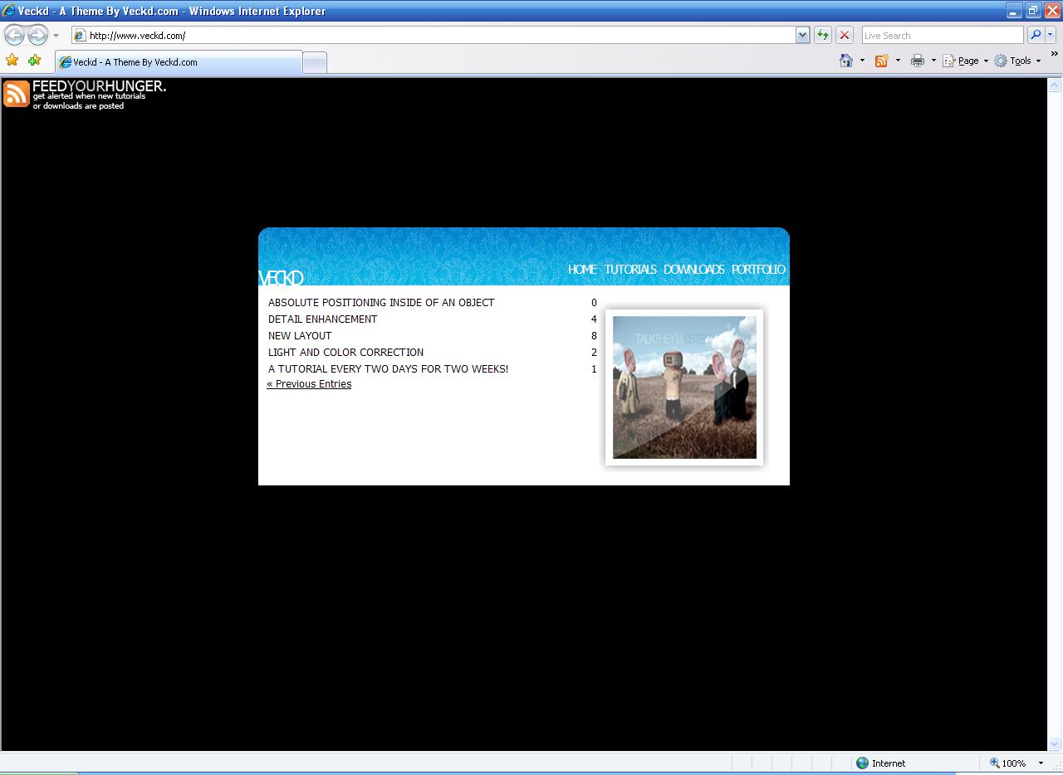Open the Tools menu
Image resolution: width=1063 pixels, height=775 pixels.
click(x=1018, y=61)
